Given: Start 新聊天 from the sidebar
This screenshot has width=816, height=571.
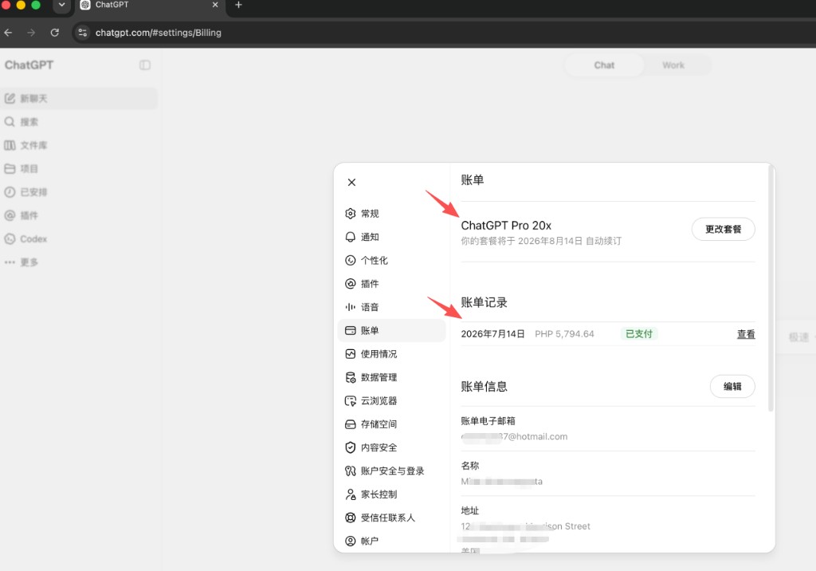Looking at the screenshot, I should click(79, 98).
